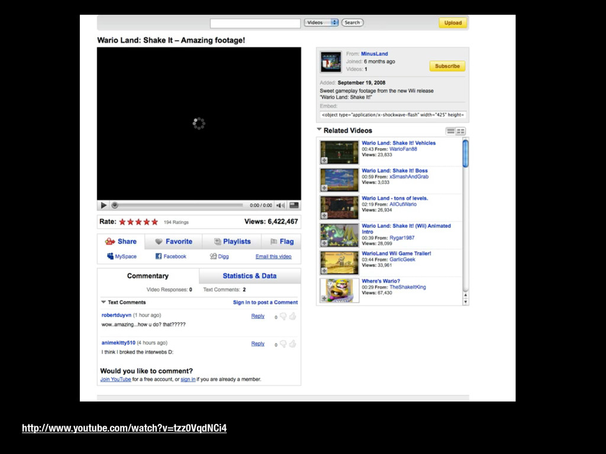Share video to MySpace
The height and width of the screenshot is (454, 606).
122,257
